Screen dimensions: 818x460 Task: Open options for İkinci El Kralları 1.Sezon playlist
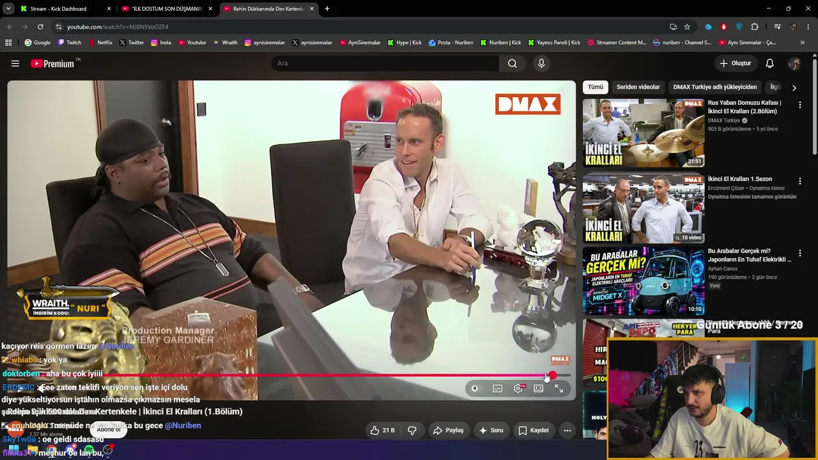point(799,181)
